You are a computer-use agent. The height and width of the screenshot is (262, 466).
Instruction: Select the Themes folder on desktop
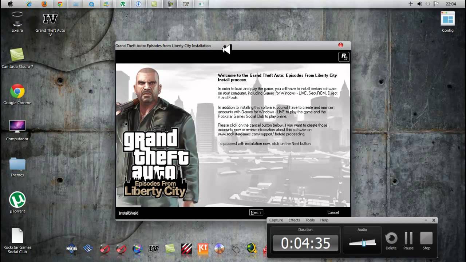[17, 167]
